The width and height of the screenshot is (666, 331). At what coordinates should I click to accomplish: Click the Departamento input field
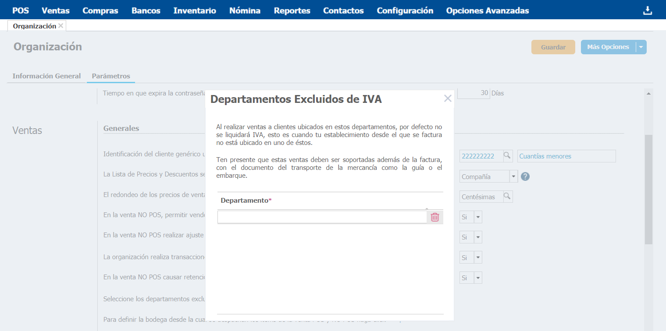pyautogui.click(x=322, y=217)
